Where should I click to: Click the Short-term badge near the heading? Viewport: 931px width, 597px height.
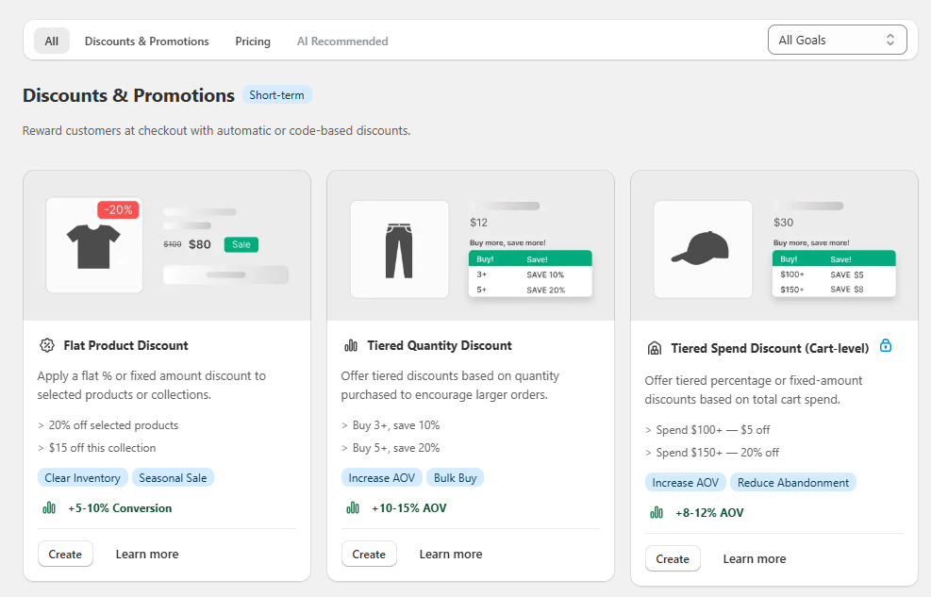click(276, 94)
